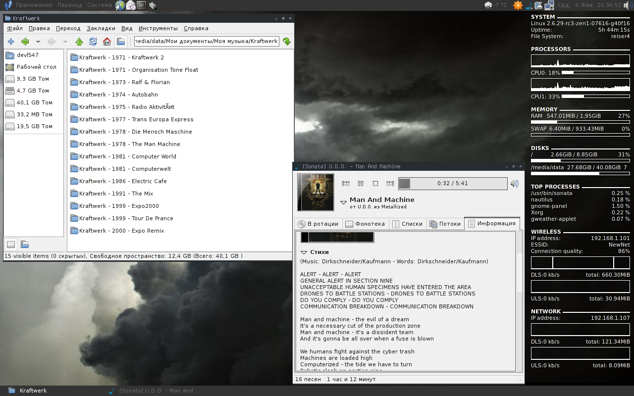Toggle places view at sidebar bottom
This screenshot has height=396, width=634.
(11, 244)
